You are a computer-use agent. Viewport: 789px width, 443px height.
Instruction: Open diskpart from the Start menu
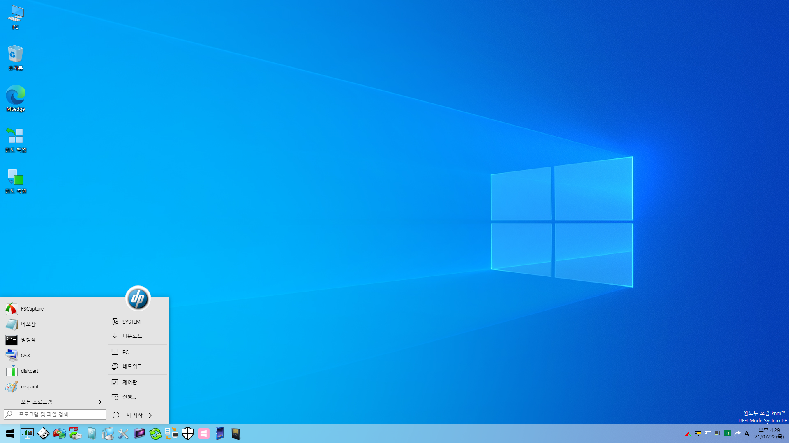pos(54,371)
